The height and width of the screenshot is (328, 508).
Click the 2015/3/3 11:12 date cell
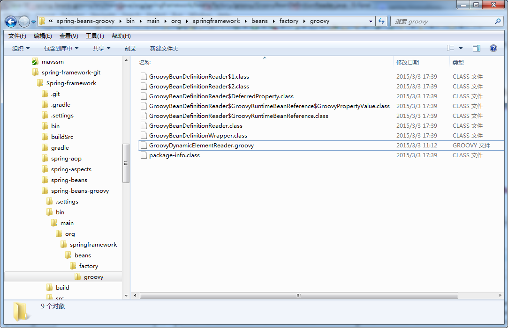(417, 146)
